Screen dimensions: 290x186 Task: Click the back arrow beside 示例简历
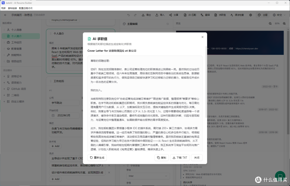tap(5, 15)
